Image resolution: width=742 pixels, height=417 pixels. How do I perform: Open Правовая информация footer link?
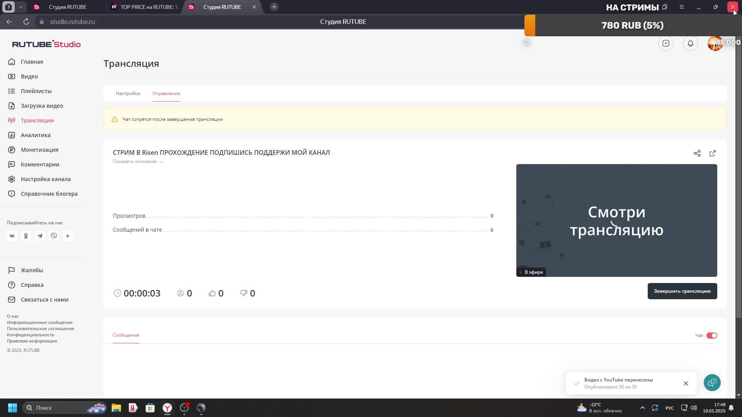click(x=32, y=341)
